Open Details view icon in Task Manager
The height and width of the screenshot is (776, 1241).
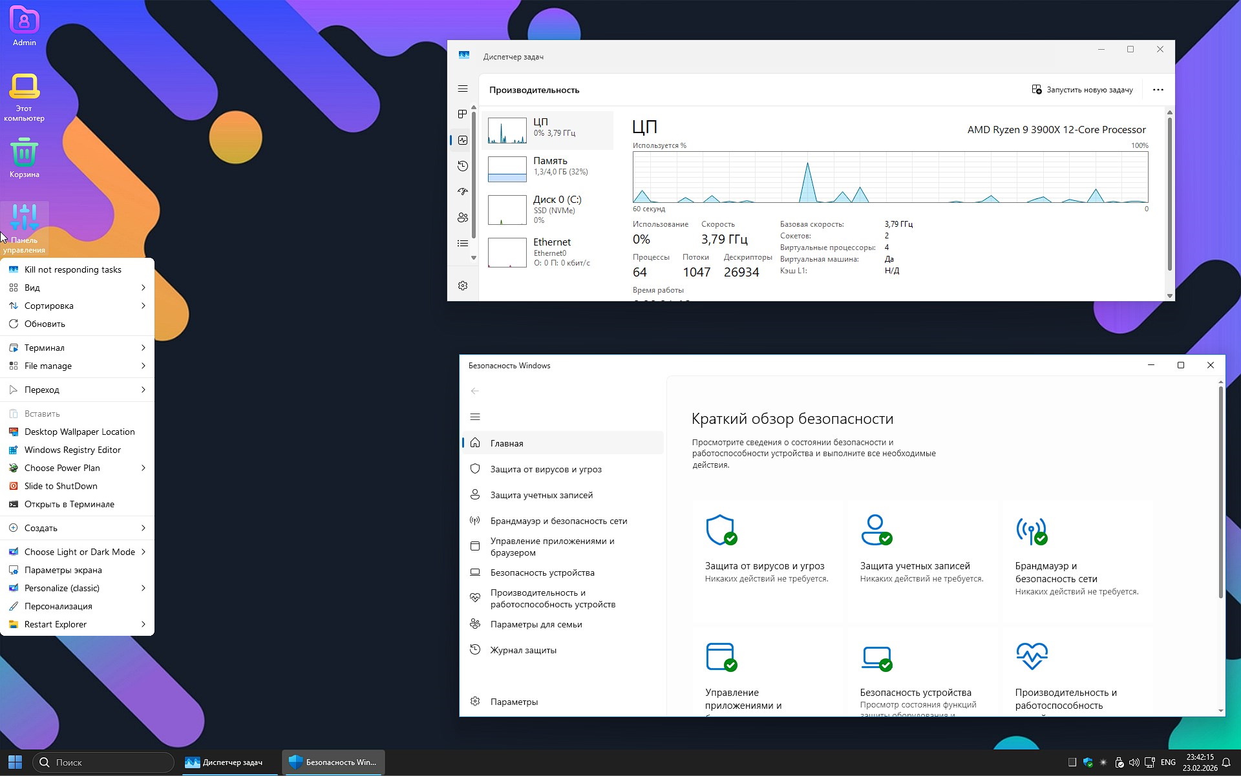[x=462, y=243]
